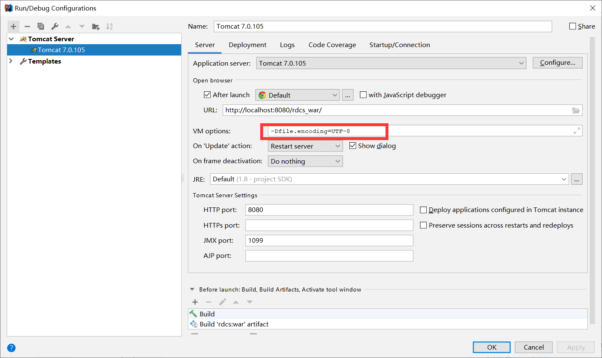Toggle the Show dialog checkbox
602x358 pixels.
[x=353, y=146]
